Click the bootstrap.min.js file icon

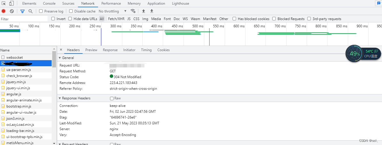point(3,106)
